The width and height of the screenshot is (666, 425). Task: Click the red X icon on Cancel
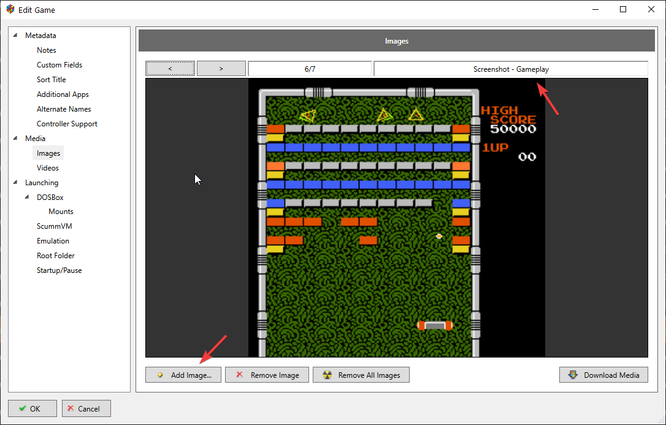click(x=71, y=408)
